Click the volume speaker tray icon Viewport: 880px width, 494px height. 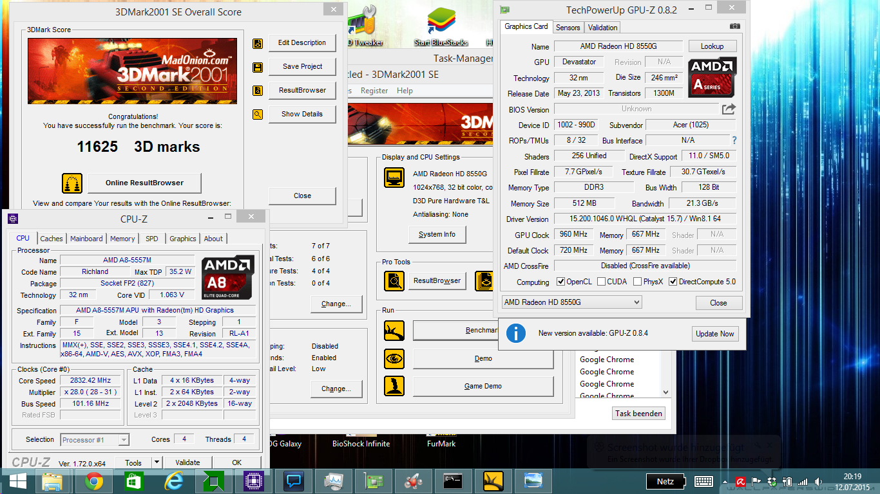coord(819,481)
